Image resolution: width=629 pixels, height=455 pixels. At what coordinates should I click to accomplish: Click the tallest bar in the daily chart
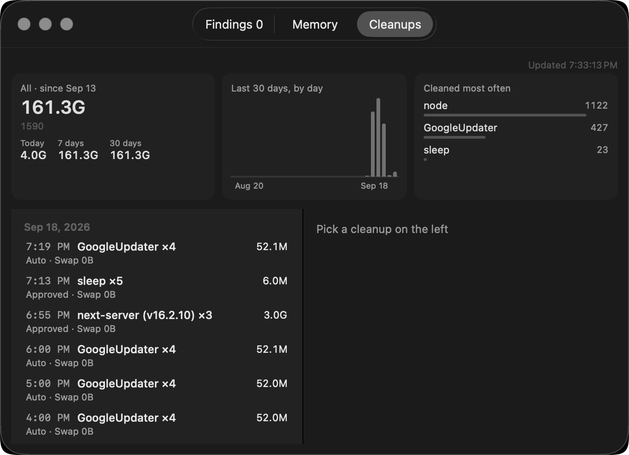coord(378,137)
